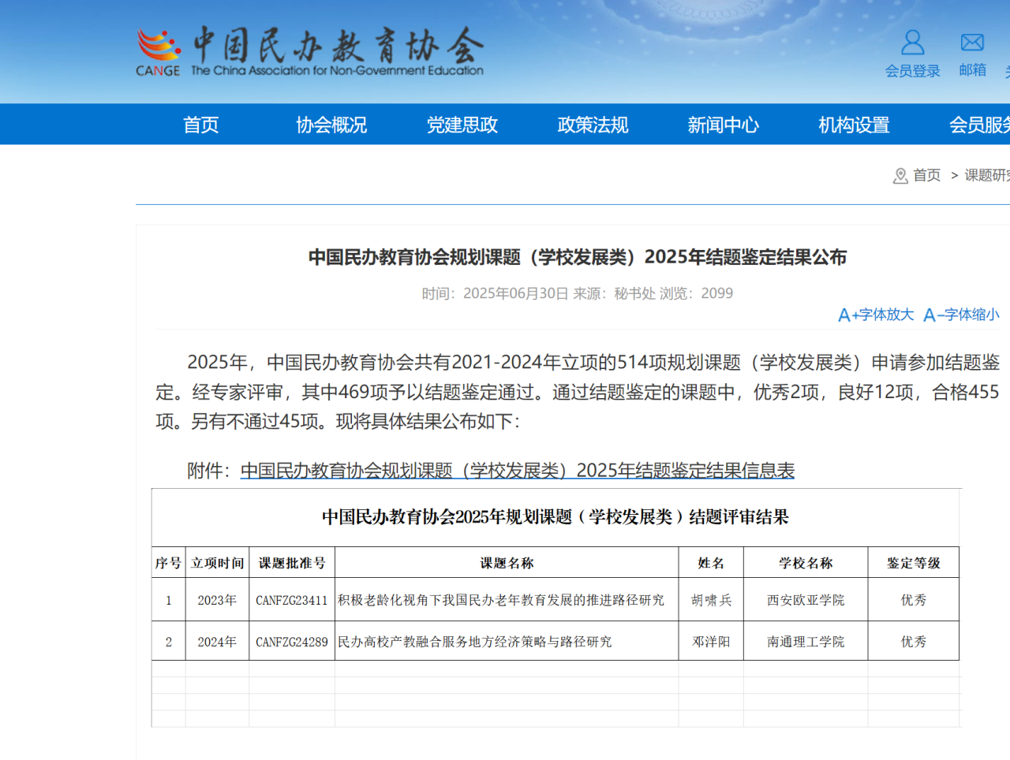
Task: Click name cell 胡啸兵
Action: [711, 600]
